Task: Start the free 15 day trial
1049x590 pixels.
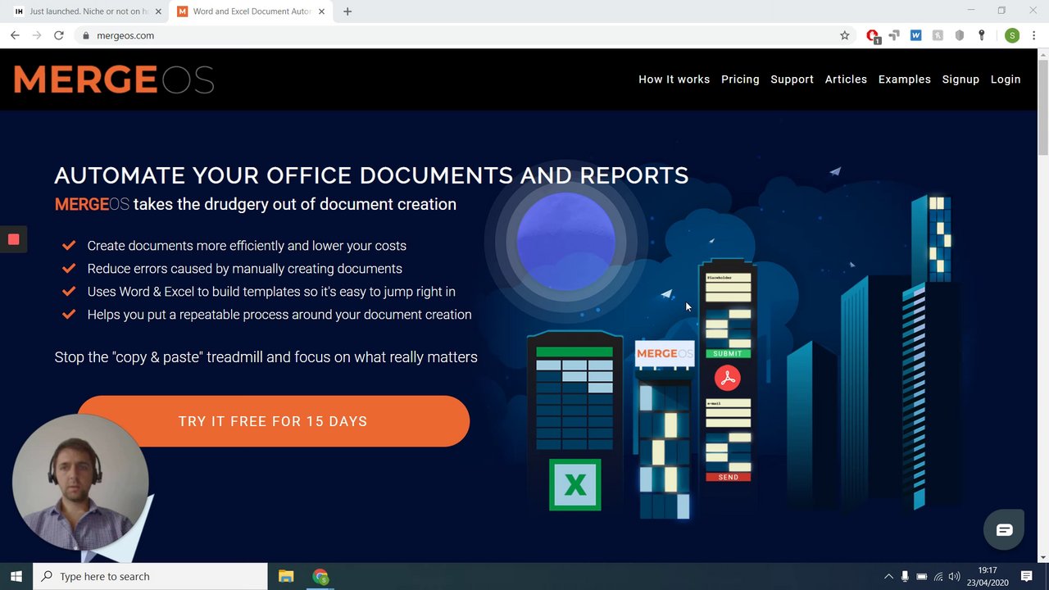Action: (273, 421)
